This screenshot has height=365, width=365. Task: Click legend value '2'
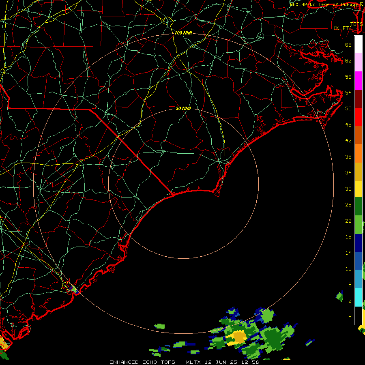350,301
